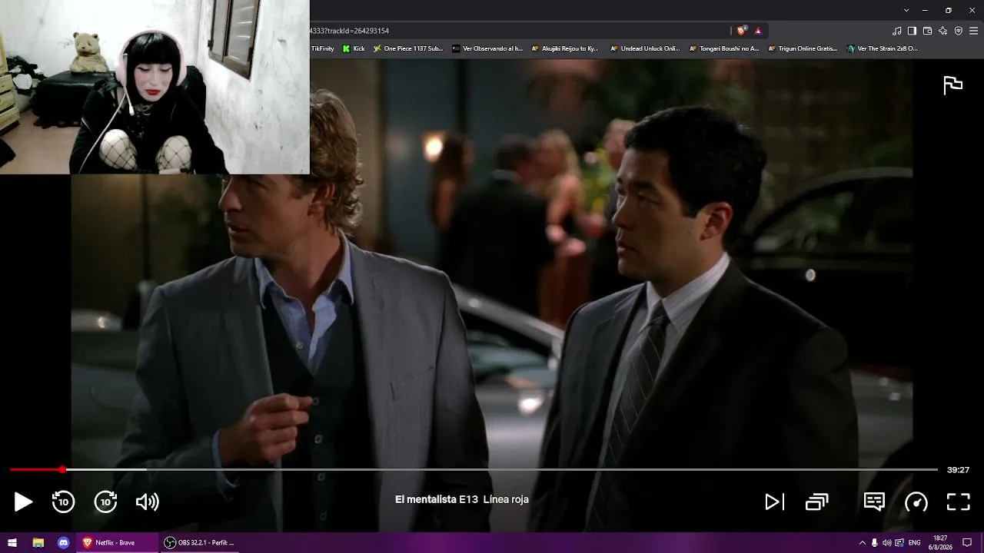
Task: Open the Brave main hamburger menu
Action: point(974,31)
